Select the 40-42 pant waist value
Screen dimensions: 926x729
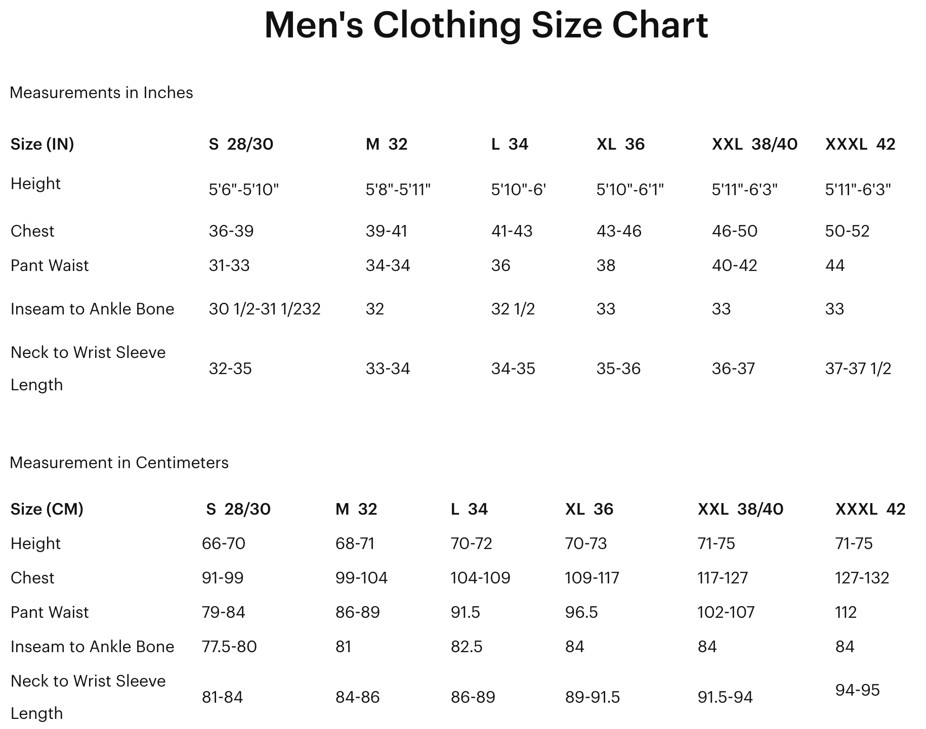(734, 265)
